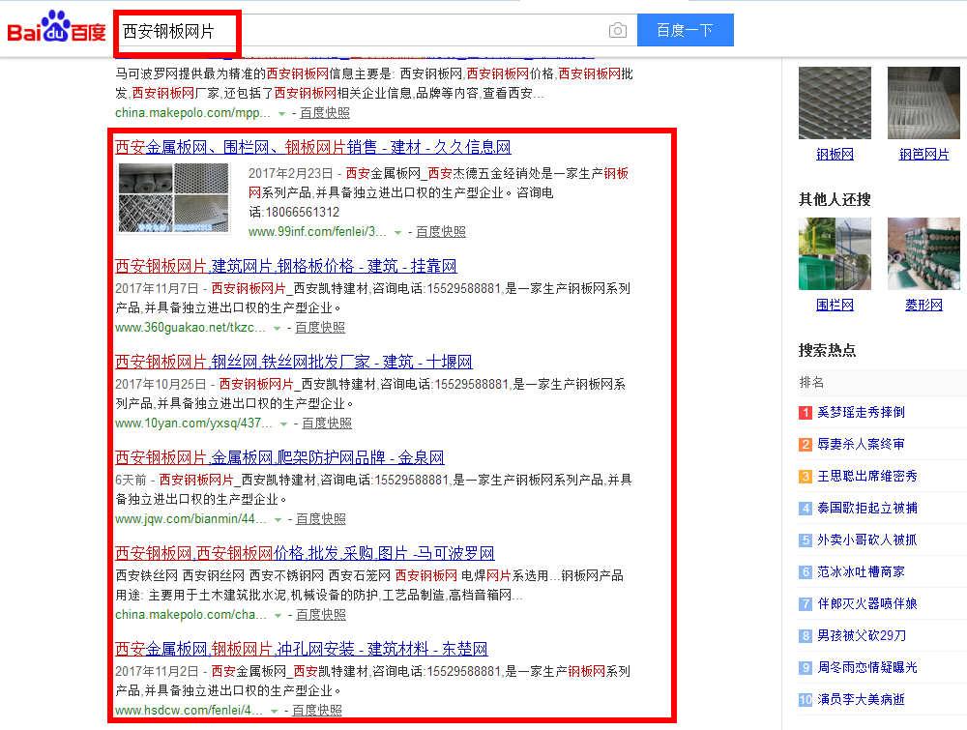Click the metal mesh thumbnail in 久久信息网 result
The width and height of the screenshot is (967, 730).
click(173, 198)
